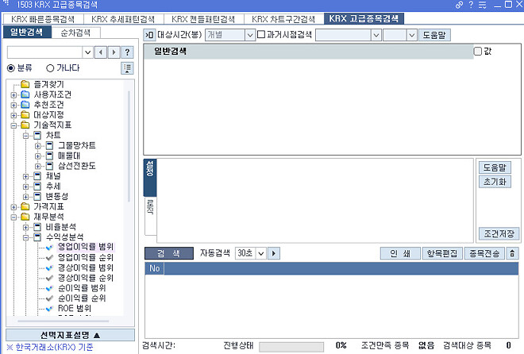Screen dimensions: 524x354
Task: Click the check icon of 순이익률 순위
Action: click(x=49, y=298)
